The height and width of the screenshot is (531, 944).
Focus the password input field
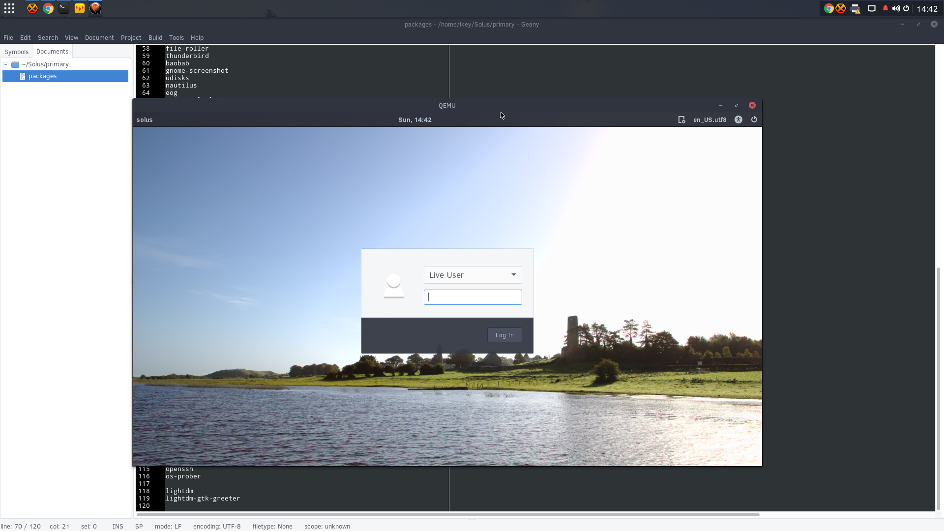pyautogui.click(x=473, y=297)
